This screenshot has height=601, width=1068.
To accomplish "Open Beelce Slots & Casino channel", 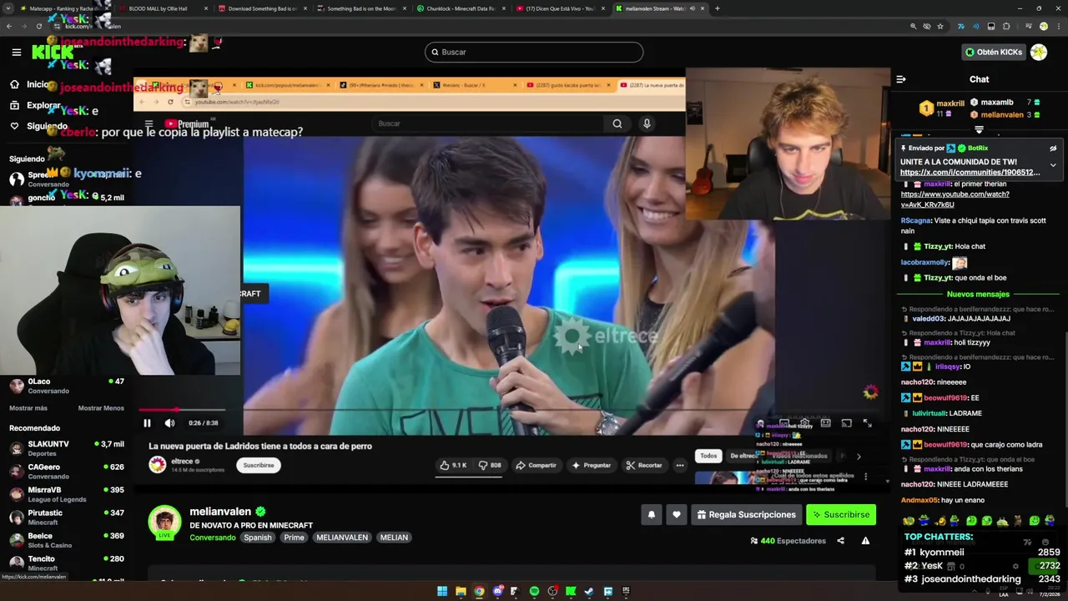I will (65, 540).
